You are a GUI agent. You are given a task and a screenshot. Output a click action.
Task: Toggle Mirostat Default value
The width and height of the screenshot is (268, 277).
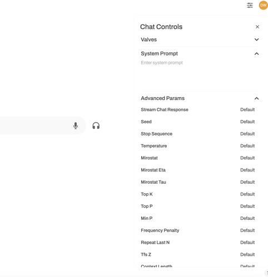point(247,158)
